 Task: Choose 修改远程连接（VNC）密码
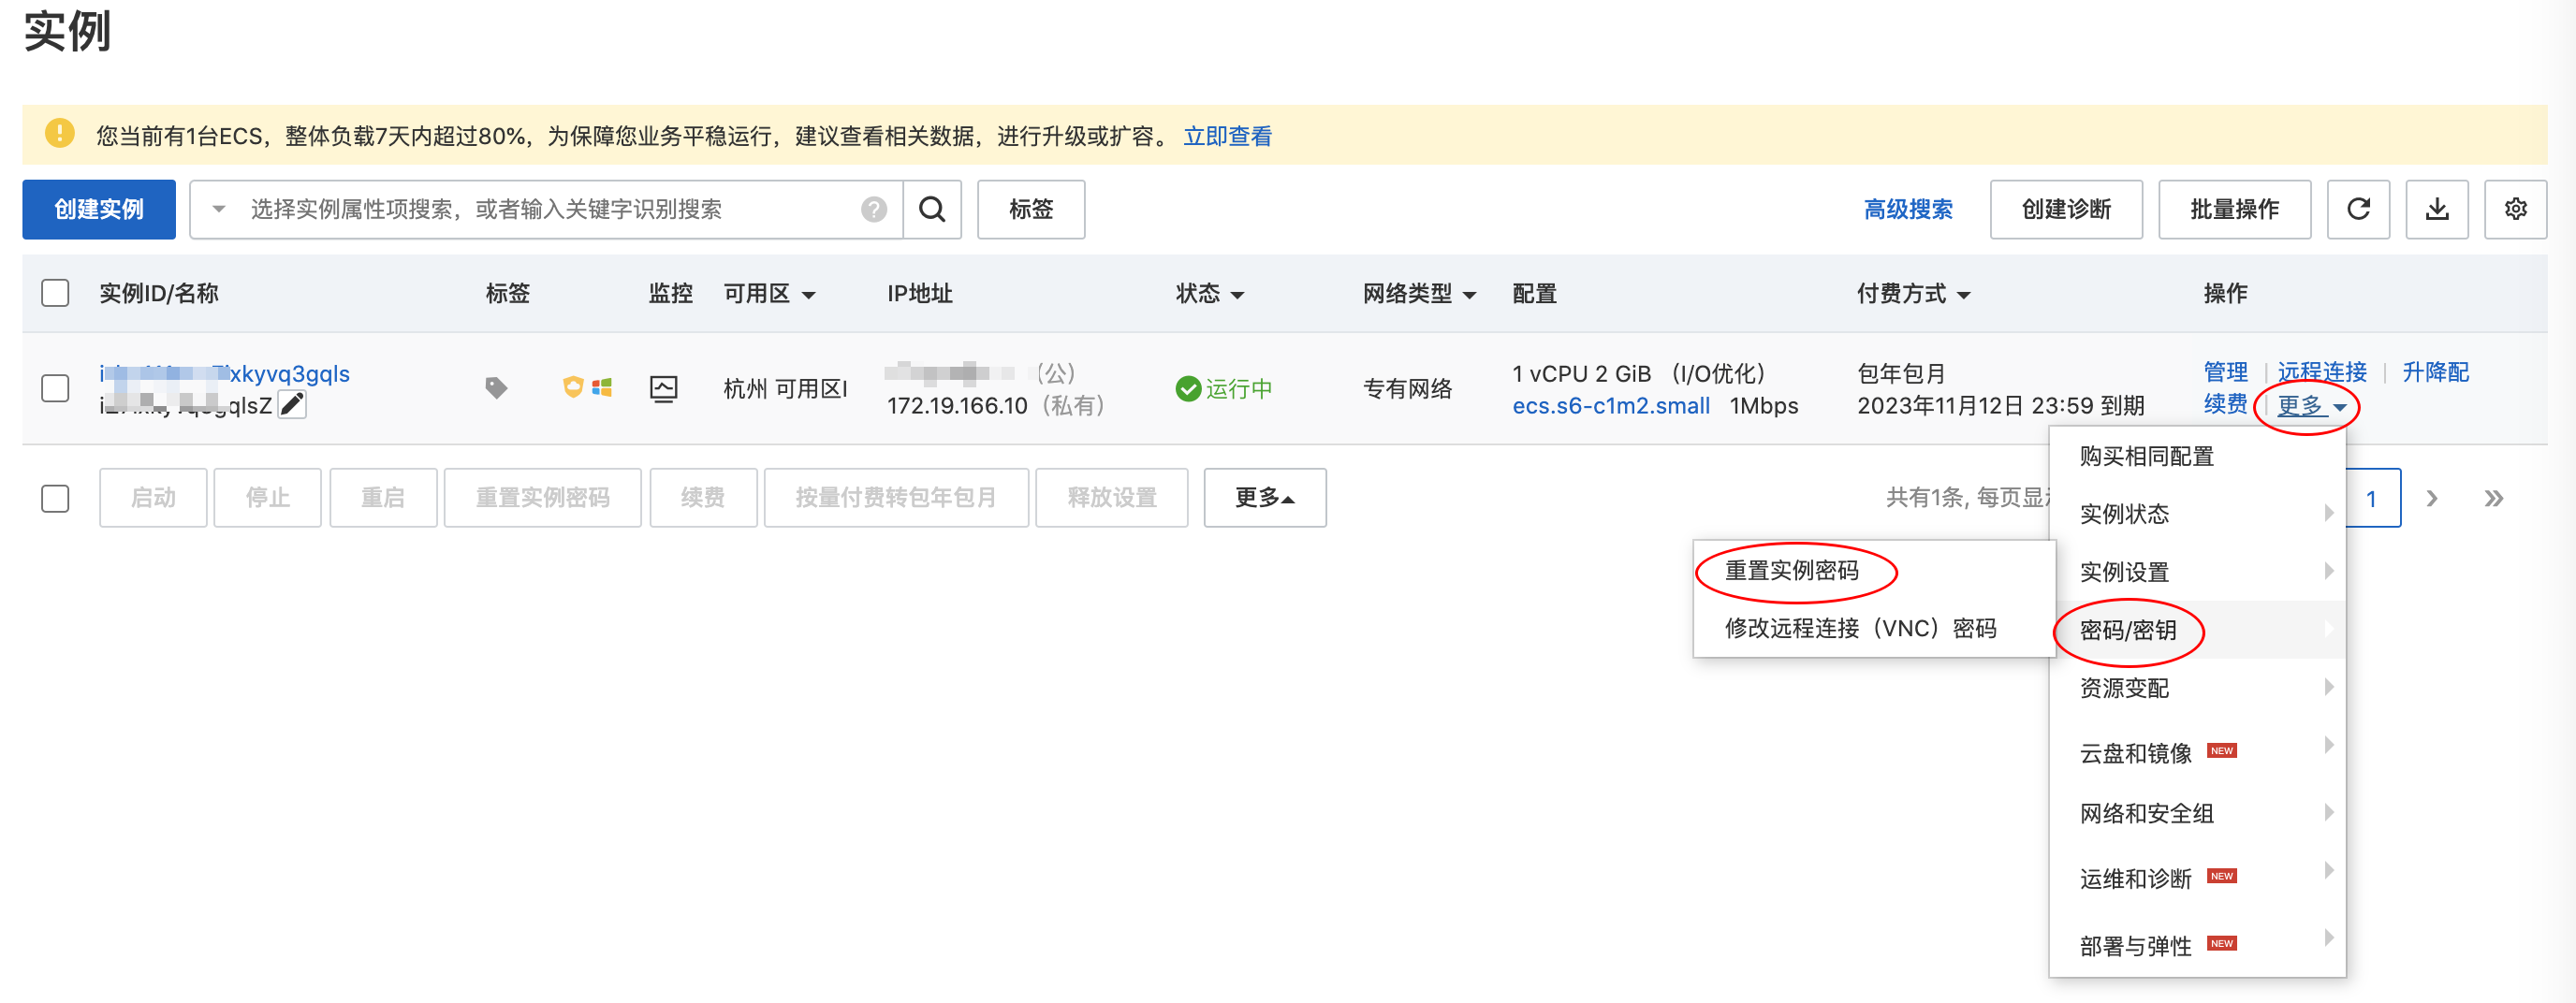(x=1874, y=628)
